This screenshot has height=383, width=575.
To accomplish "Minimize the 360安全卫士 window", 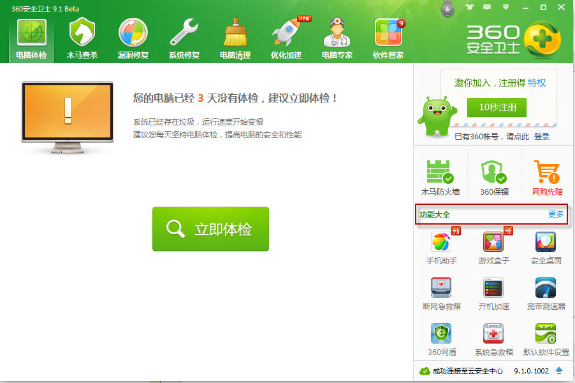I will coord(525,8).
